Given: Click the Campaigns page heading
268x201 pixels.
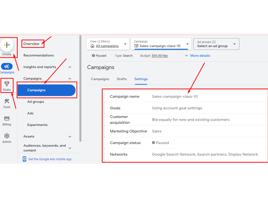Looking at the screenshot, I should [101, 67].
